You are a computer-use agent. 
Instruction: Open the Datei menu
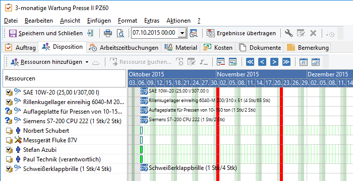tap(11, 21)
